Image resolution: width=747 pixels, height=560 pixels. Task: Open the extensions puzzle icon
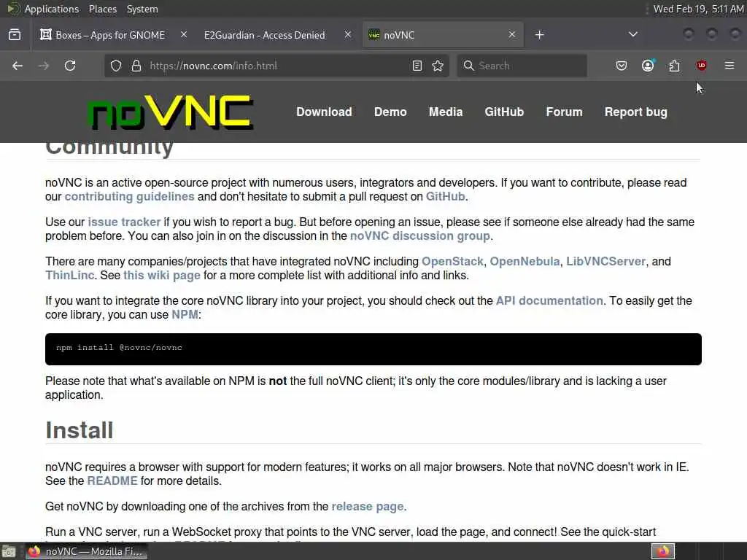(675, 66)
